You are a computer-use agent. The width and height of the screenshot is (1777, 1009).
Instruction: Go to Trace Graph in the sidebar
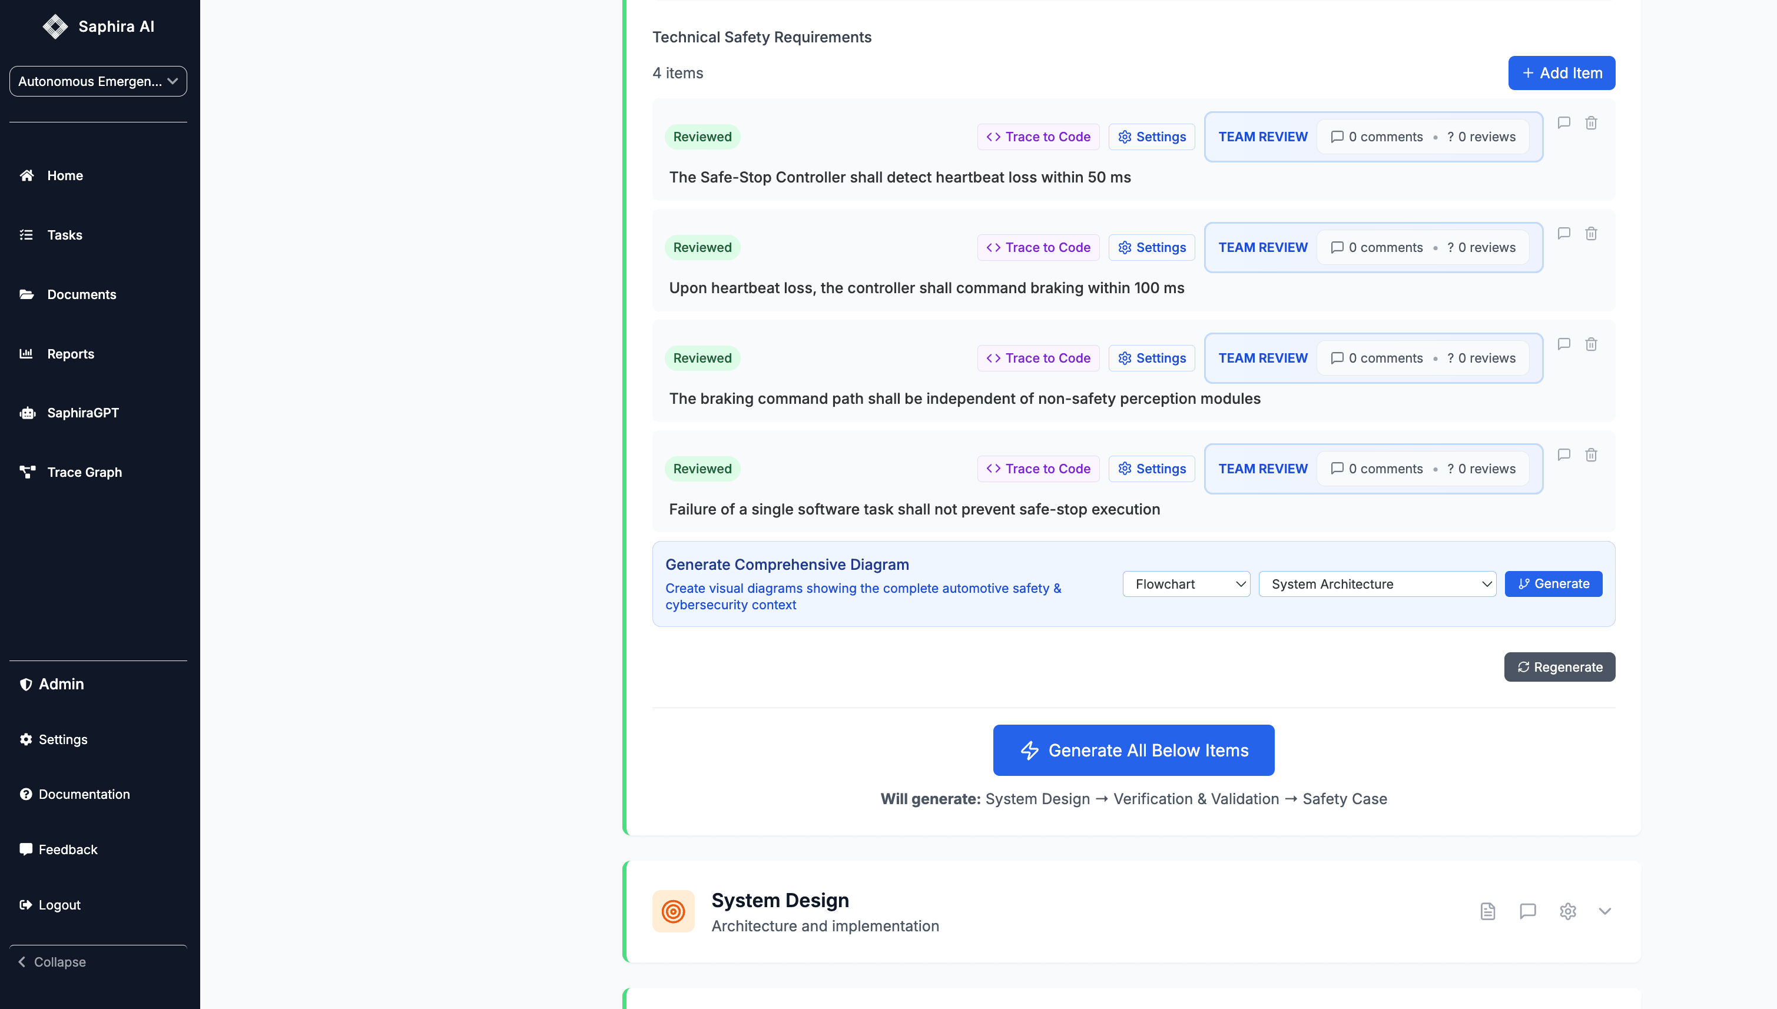click(x=84, y=472)
